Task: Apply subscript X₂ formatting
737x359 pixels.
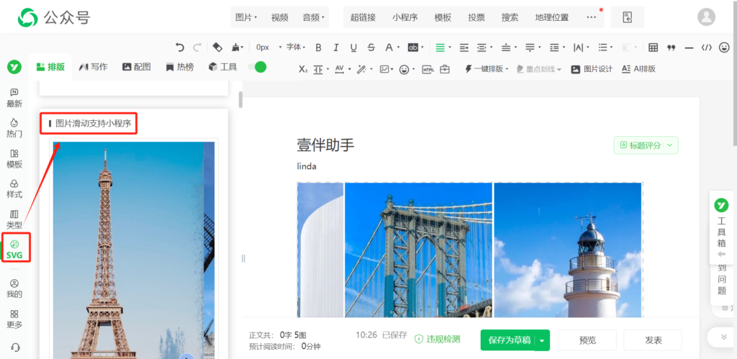Action: tap(303, 69)
